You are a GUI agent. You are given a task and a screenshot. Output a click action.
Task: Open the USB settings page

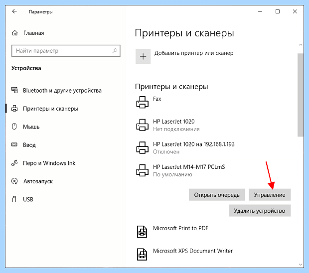(28, 199)
